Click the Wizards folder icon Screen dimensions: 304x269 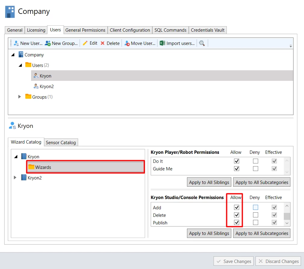click(x=31, y=167)
